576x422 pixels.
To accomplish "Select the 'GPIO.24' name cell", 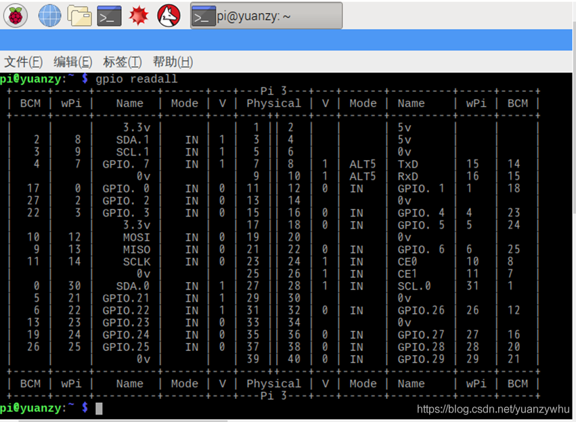I will coord(126,335).
